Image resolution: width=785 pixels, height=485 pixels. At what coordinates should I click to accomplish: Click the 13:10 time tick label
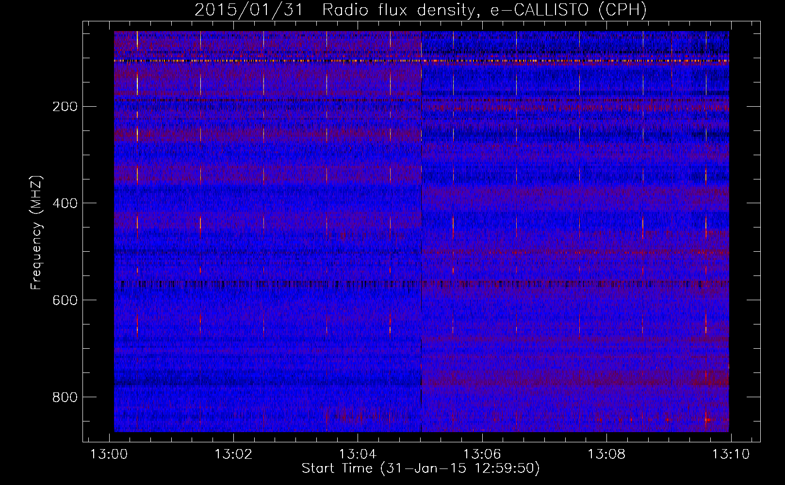click(x=731, y=454)
